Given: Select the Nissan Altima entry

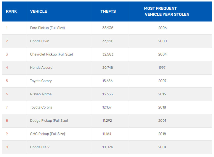Looking at the screenshot, I should 41,94.
